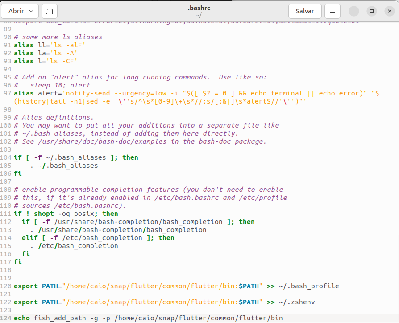Open the Abrir file dropdown

pos(21,11)
